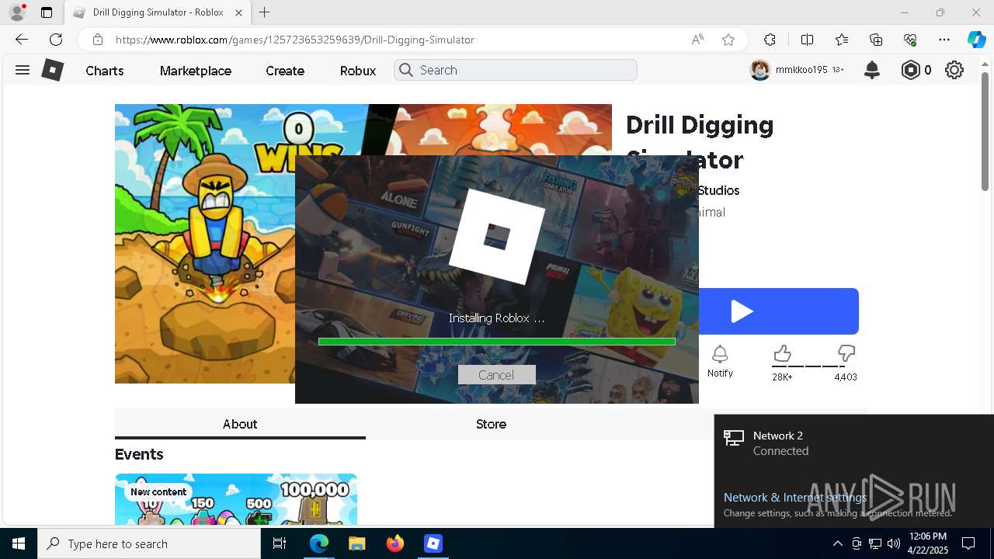The width and height of the screenshot is (994, 559).
Task: Click the volume speaker tray icon
Action: 894,543
